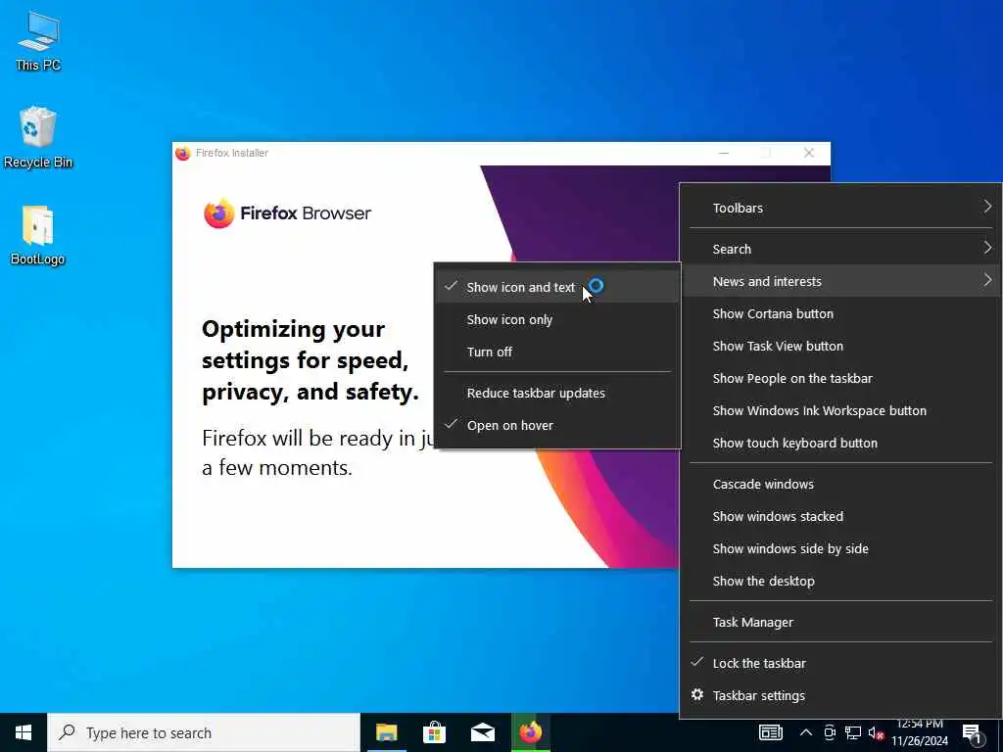This screenshot has width=1003, height=752.
Task: Click the 'Firefox Installer' window title
Action: 231,153
